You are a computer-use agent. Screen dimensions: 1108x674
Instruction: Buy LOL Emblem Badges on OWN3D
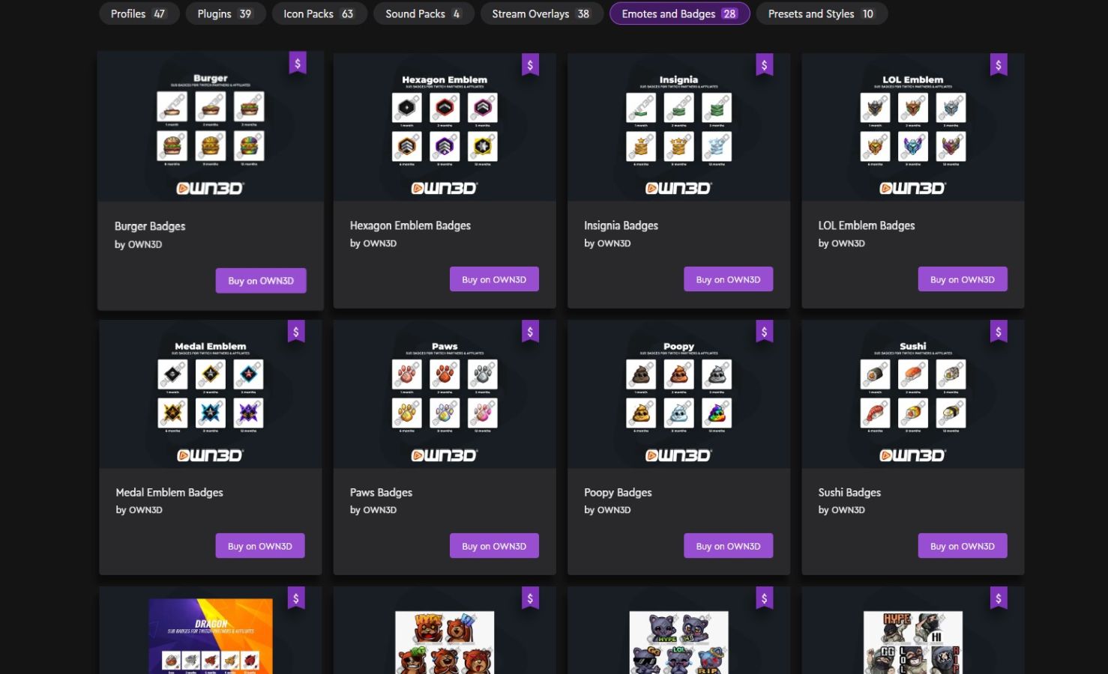[x=963, y=279]
